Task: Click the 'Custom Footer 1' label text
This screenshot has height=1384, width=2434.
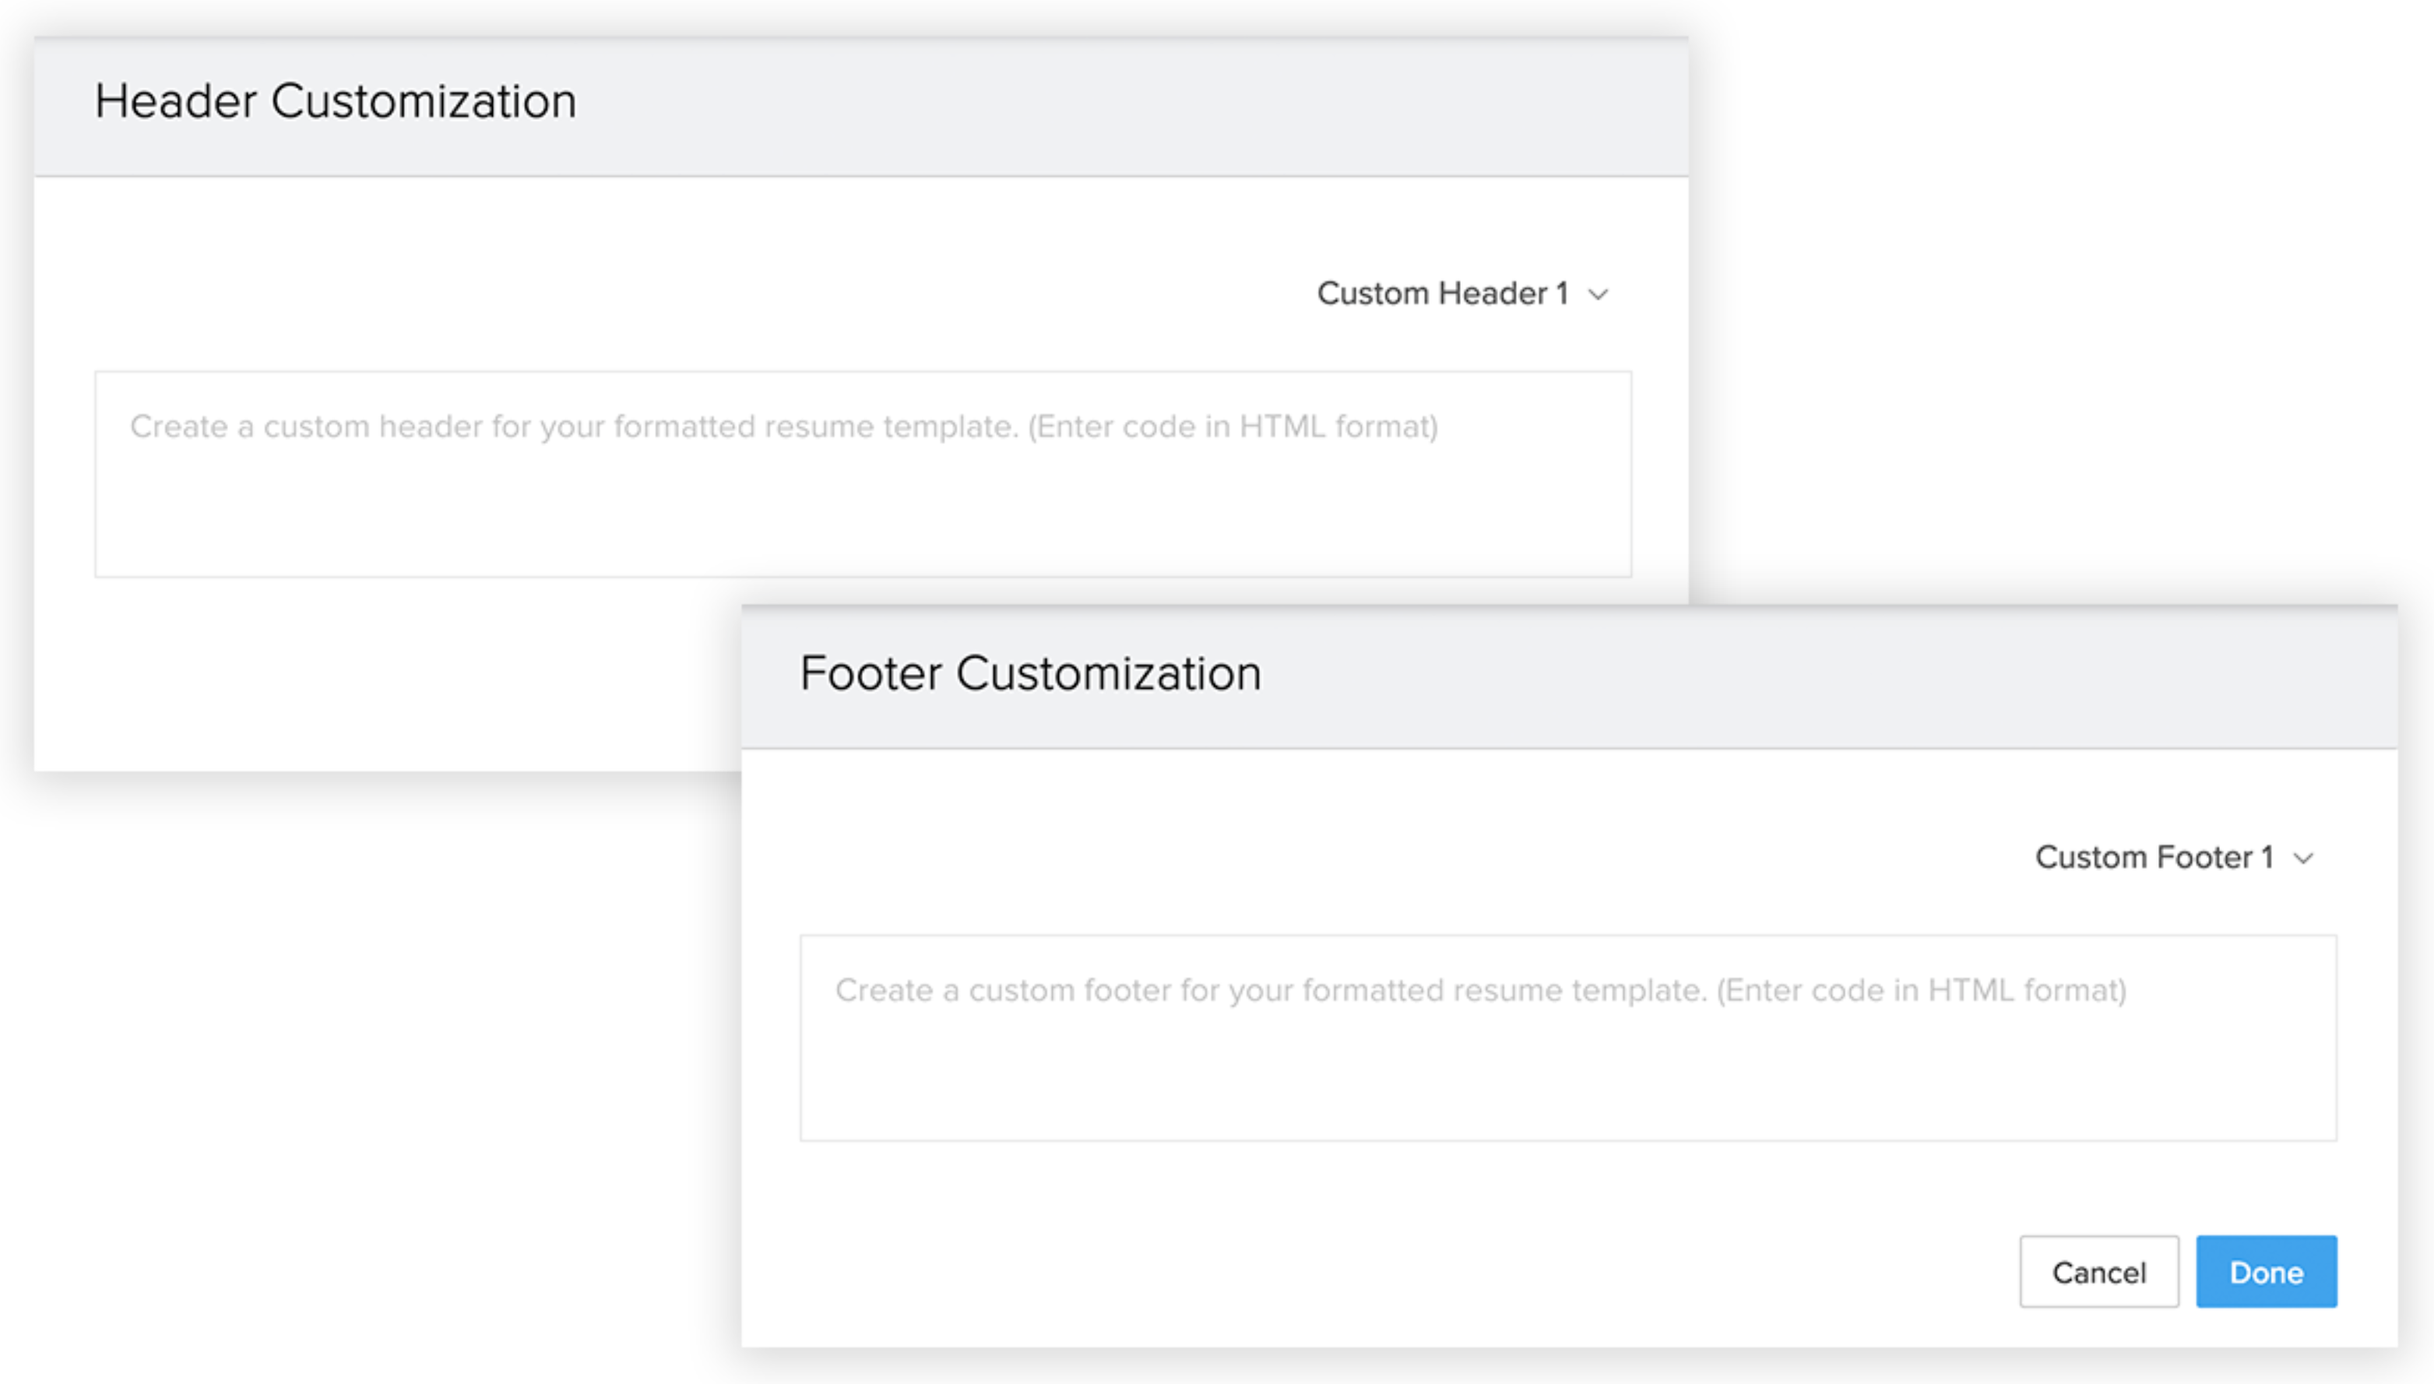Action: click(x=2154, y=857)
